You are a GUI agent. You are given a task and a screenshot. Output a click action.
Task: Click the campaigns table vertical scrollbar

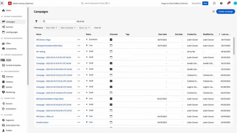pyautogui.click(x=234, y=46)
